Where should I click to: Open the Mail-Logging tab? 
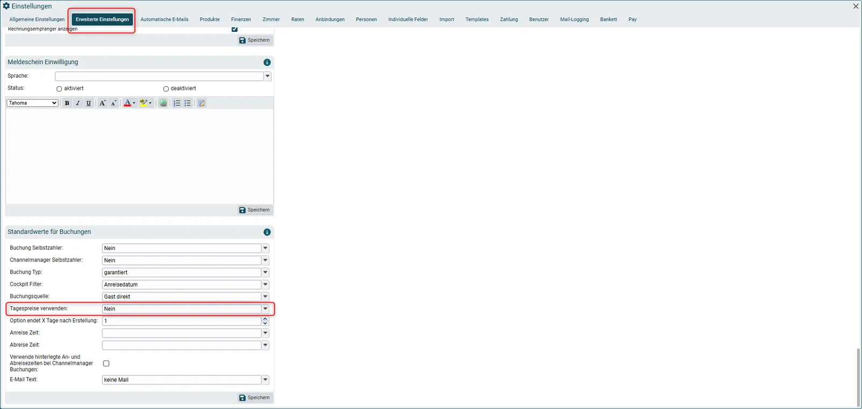[x=574, y=19]
